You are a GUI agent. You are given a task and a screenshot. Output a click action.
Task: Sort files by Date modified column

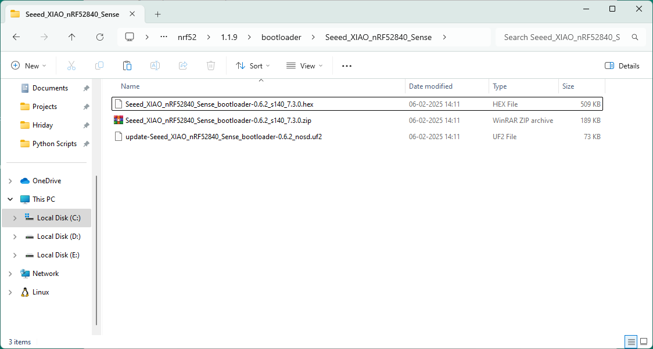(x=430, y=86)
